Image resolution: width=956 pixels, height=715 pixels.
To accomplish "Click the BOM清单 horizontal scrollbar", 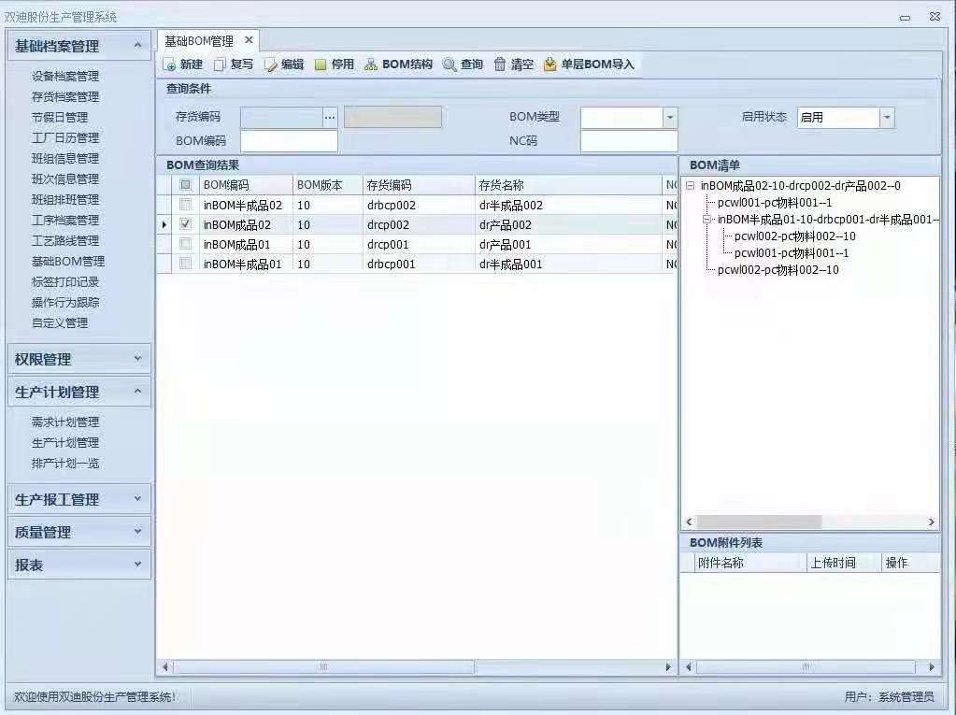I will [758, 522].
